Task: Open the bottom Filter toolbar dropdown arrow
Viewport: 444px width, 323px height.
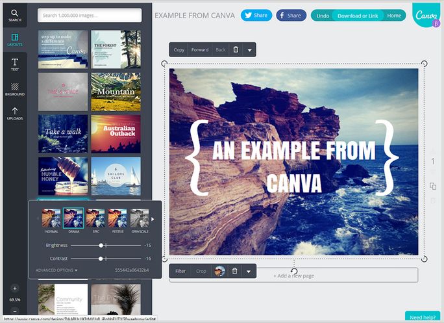Action: point(249,272)
